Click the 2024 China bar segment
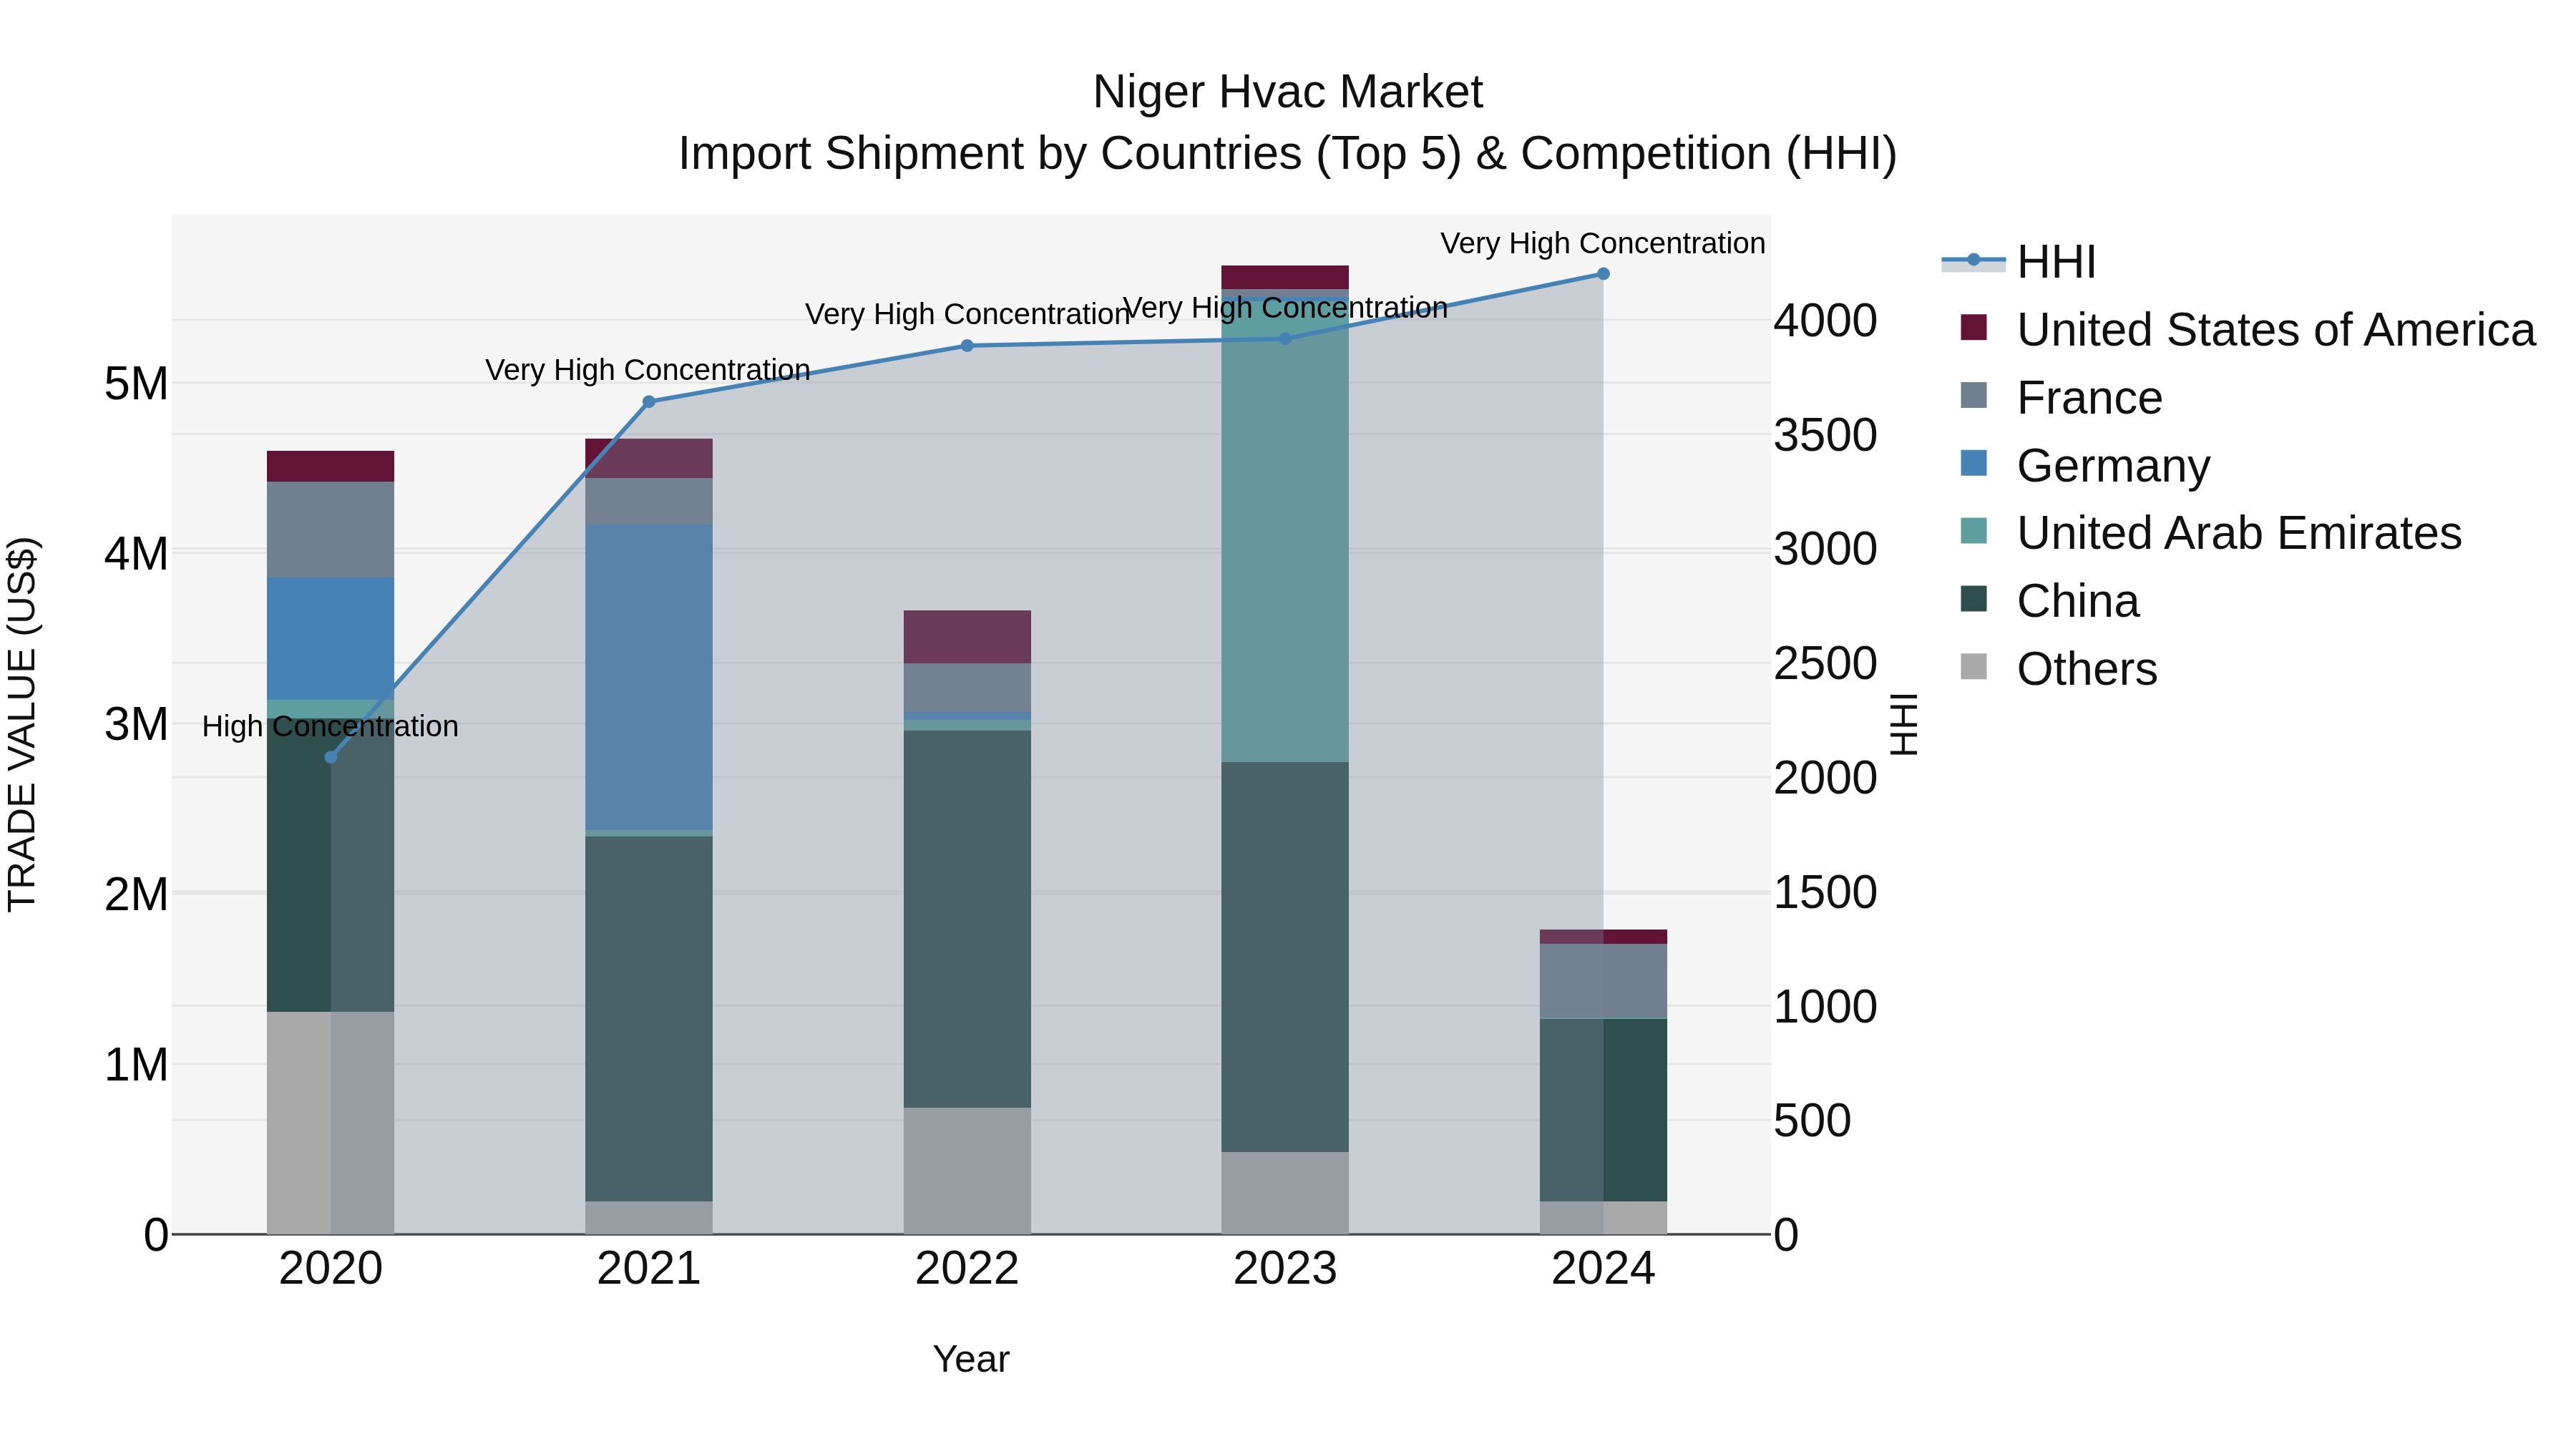This screenshot has width=2576, height=1449. click(1603, 1110)
